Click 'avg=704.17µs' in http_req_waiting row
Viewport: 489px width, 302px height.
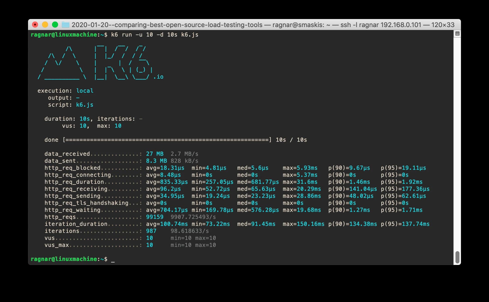point(167,210)
